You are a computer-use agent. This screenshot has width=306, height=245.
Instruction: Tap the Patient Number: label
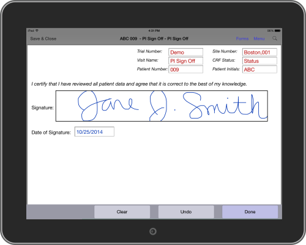tap(152, 69)
